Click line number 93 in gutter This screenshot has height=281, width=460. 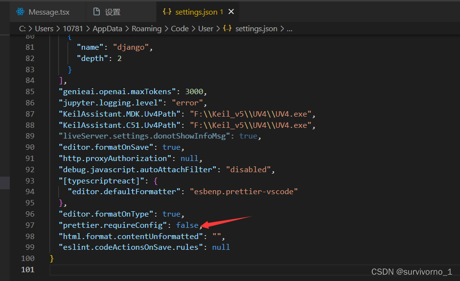30,181
